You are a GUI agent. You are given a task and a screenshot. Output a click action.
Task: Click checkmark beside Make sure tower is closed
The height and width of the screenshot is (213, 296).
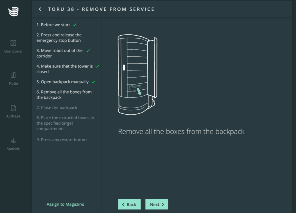click(x=97, y=66)
